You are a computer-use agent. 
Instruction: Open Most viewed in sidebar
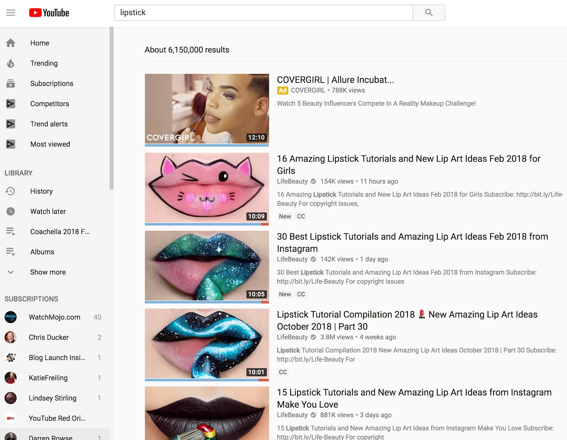[50, 144]
